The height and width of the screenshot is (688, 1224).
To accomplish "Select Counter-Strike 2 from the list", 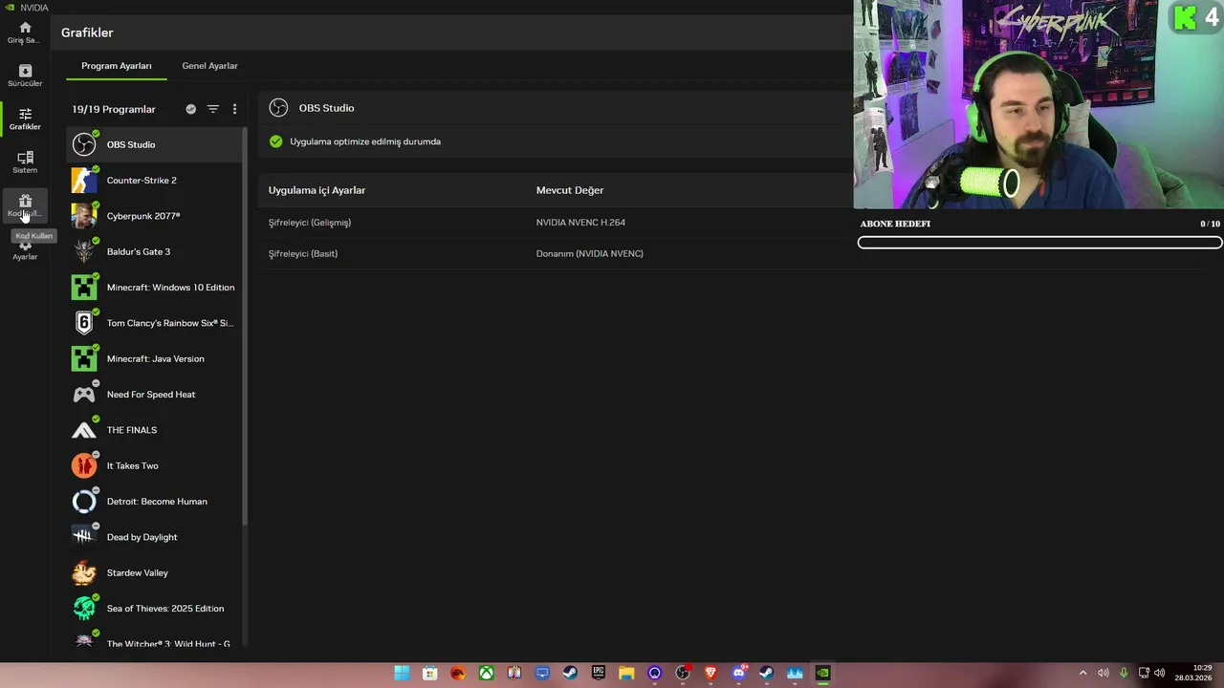I will coord(154,180).
